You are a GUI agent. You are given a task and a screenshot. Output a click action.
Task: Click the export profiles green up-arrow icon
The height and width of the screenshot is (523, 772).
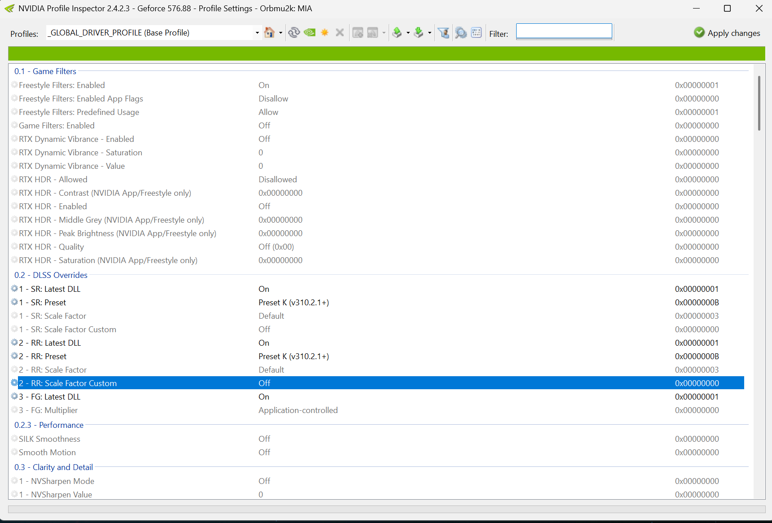397,33
